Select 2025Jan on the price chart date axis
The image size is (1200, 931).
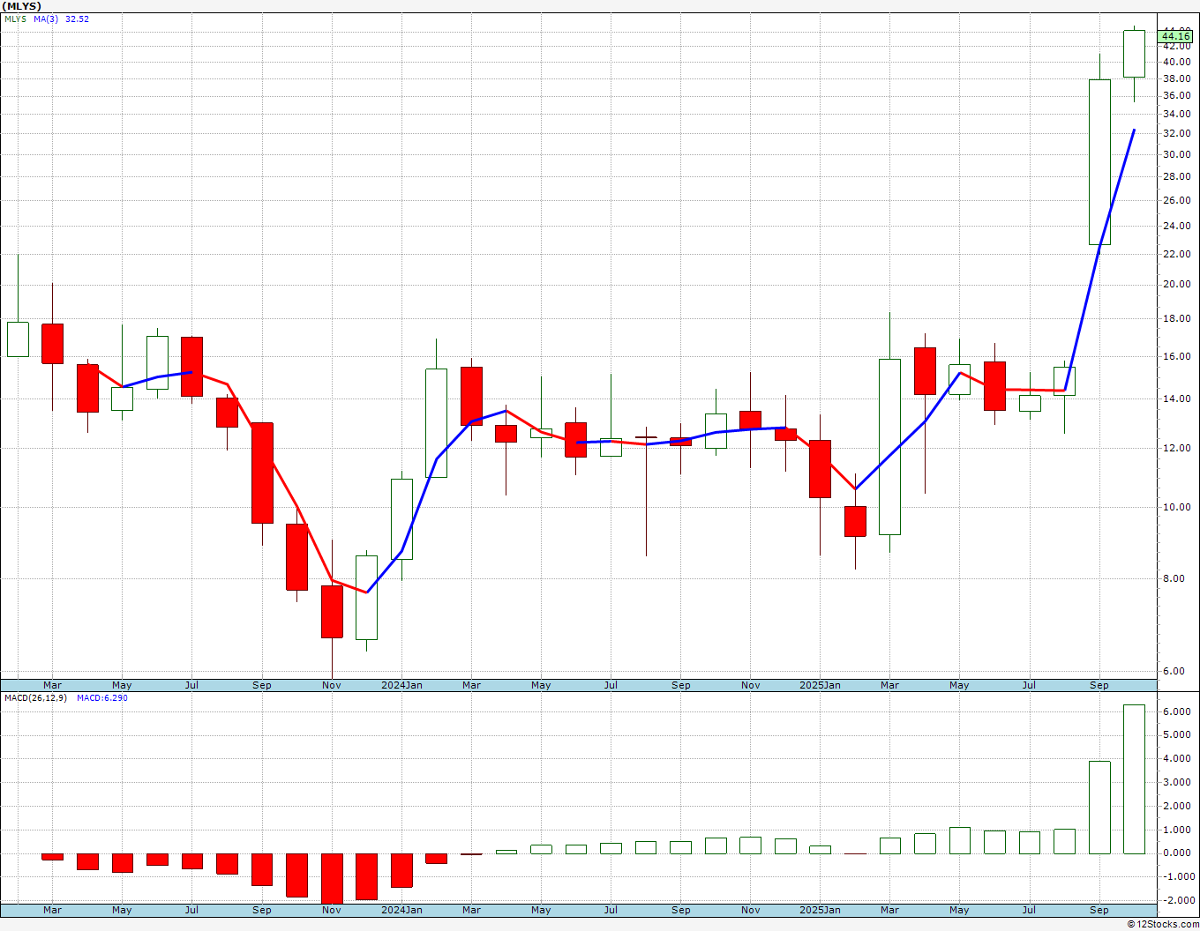click(820, 685)
